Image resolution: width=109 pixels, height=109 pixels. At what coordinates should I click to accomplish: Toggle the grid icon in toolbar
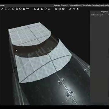(60, 9)
